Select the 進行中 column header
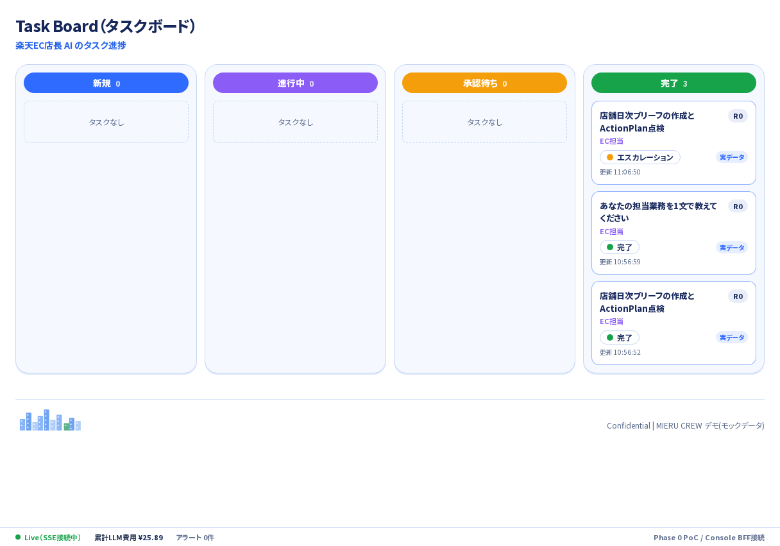 click(295, 83)
